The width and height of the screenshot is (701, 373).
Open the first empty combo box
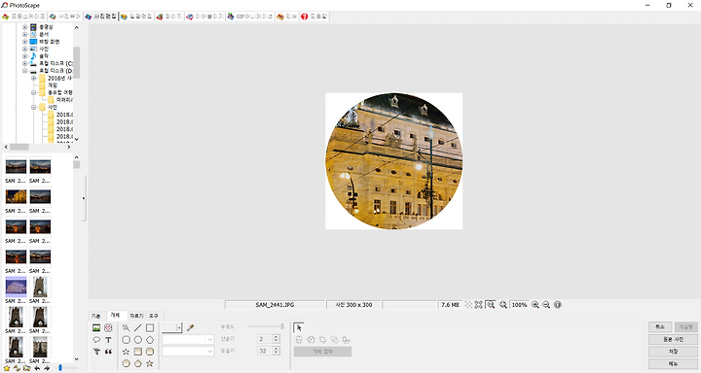pos(188,340)
